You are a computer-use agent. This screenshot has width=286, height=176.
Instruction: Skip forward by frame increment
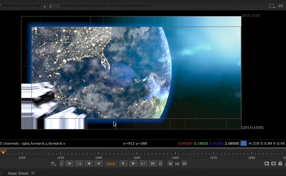coord(184,163)
